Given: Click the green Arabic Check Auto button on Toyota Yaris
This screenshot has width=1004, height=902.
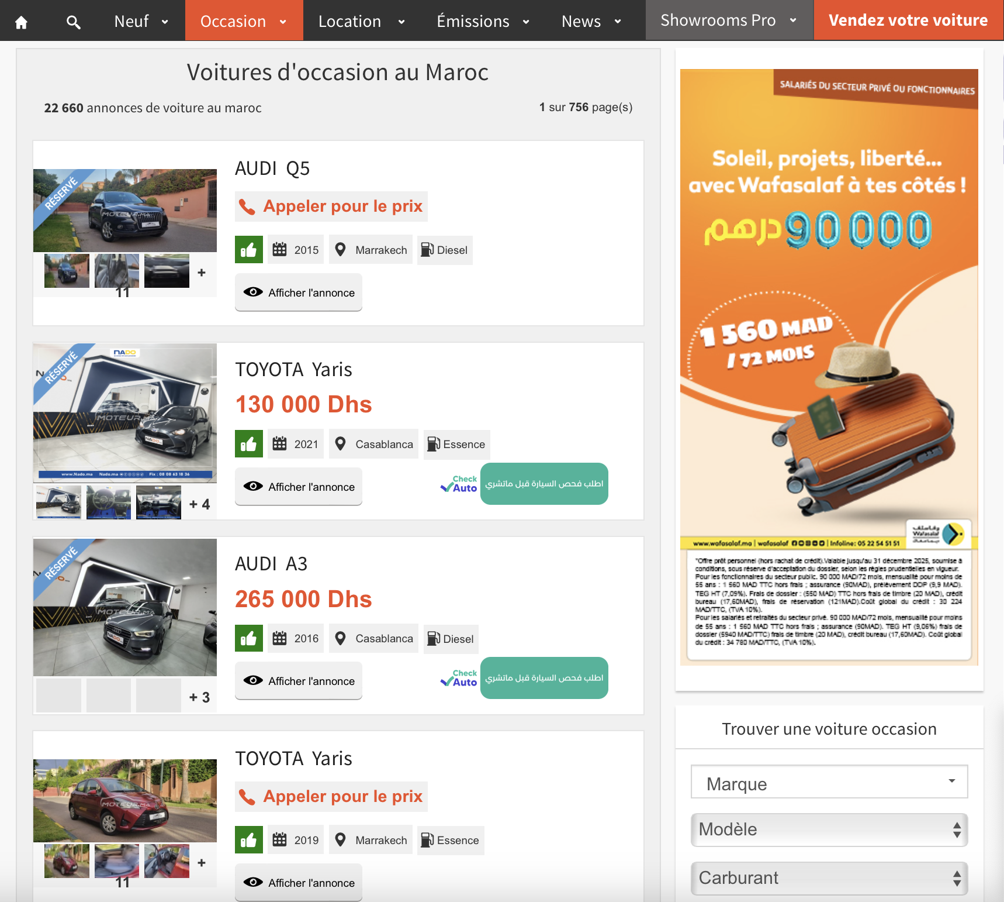Looking at the screenshot, I should point(544,484).
